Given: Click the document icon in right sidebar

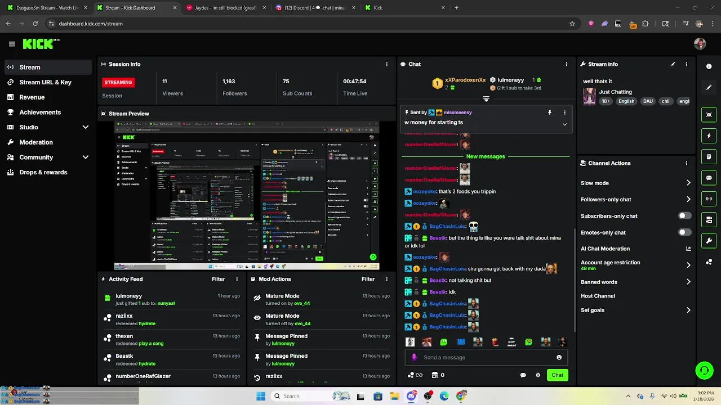Looking at the screenshot, I should [709, 157].
